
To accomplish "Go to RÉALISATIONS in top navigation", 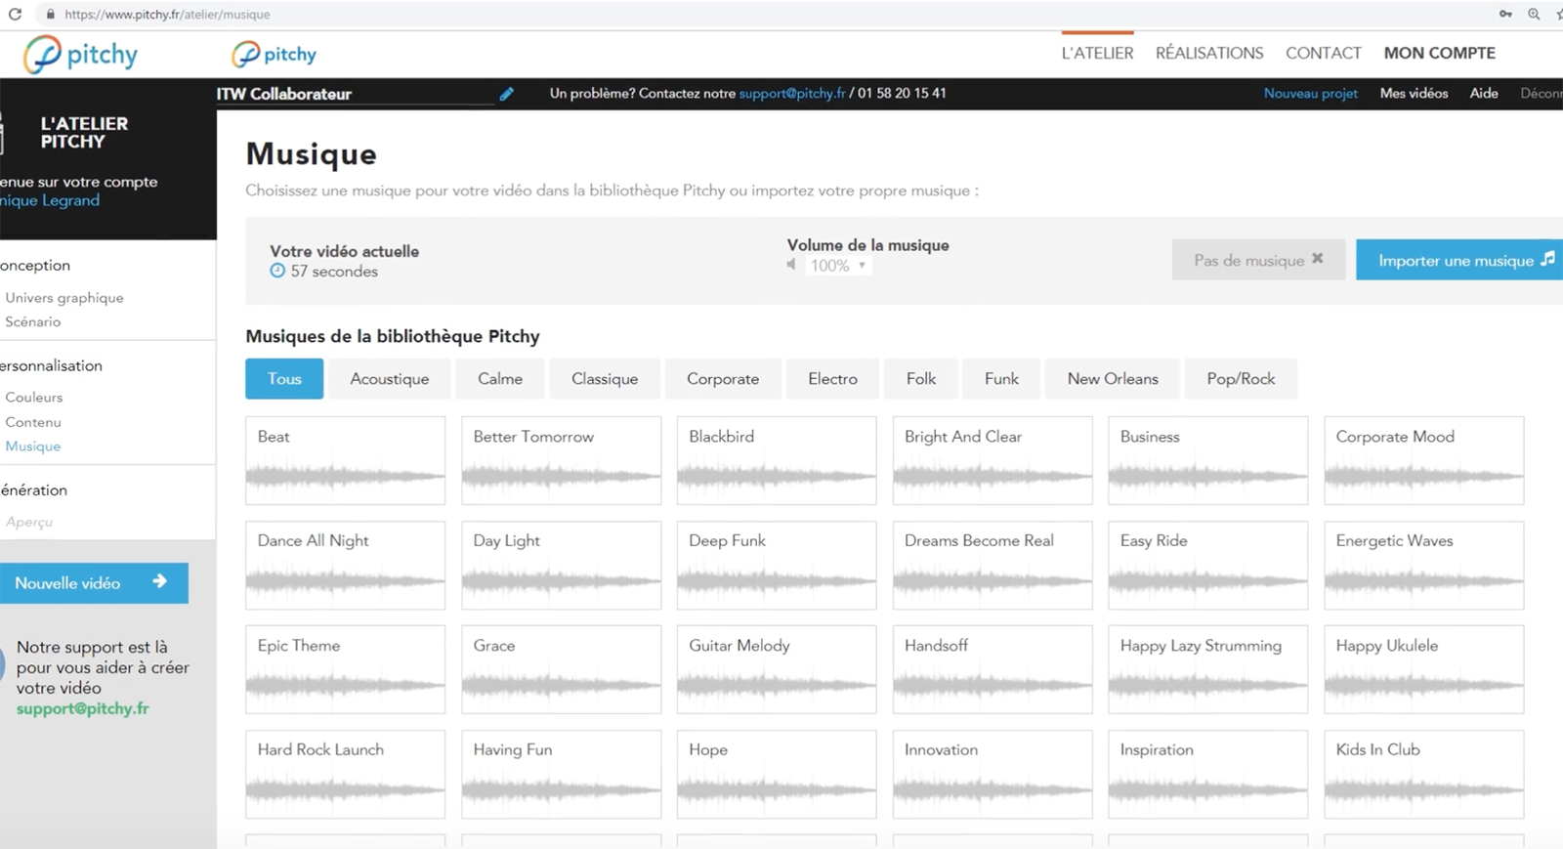I will pyautogui.click(x=1209, y=53).
